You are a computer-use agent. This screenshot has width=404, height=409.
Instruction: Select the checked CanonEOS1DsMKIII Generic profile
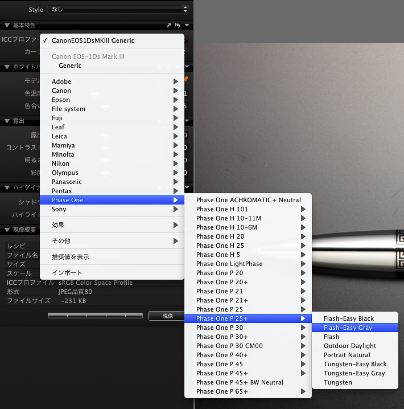click(93, 40)
